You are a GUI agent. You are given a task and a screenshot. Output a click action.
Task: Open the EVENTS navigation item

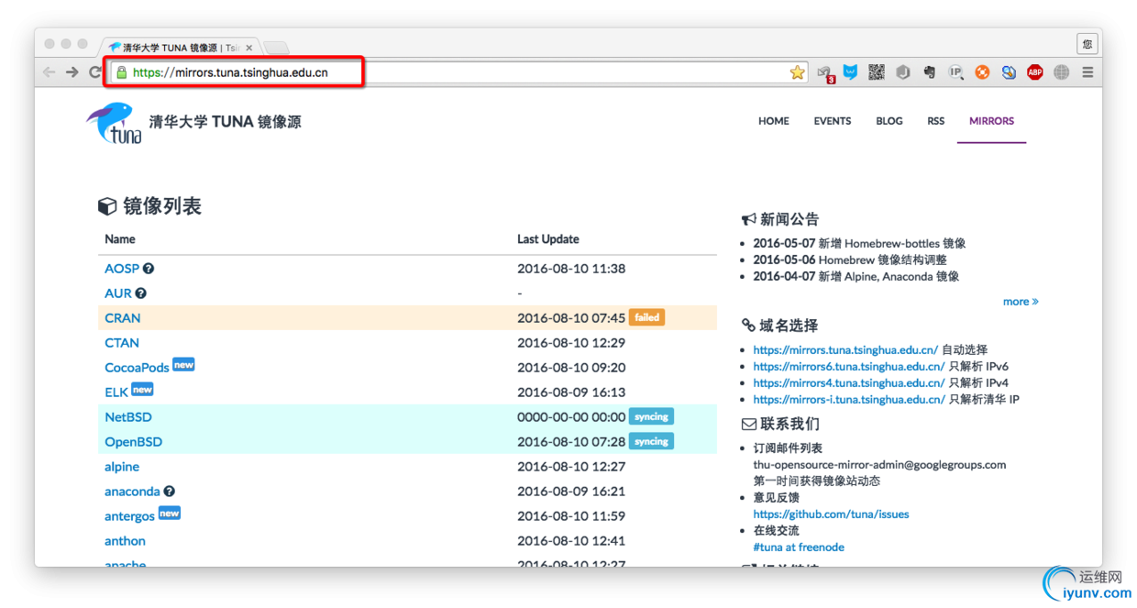coord(833,121)
